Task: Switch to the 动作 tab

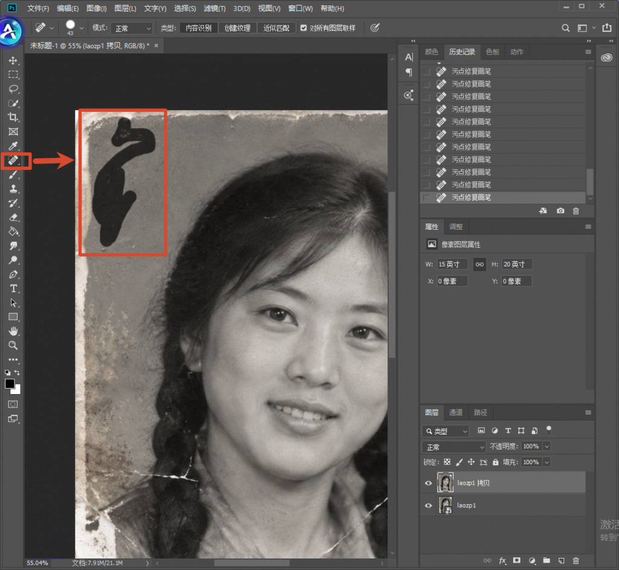Action: 516,52
